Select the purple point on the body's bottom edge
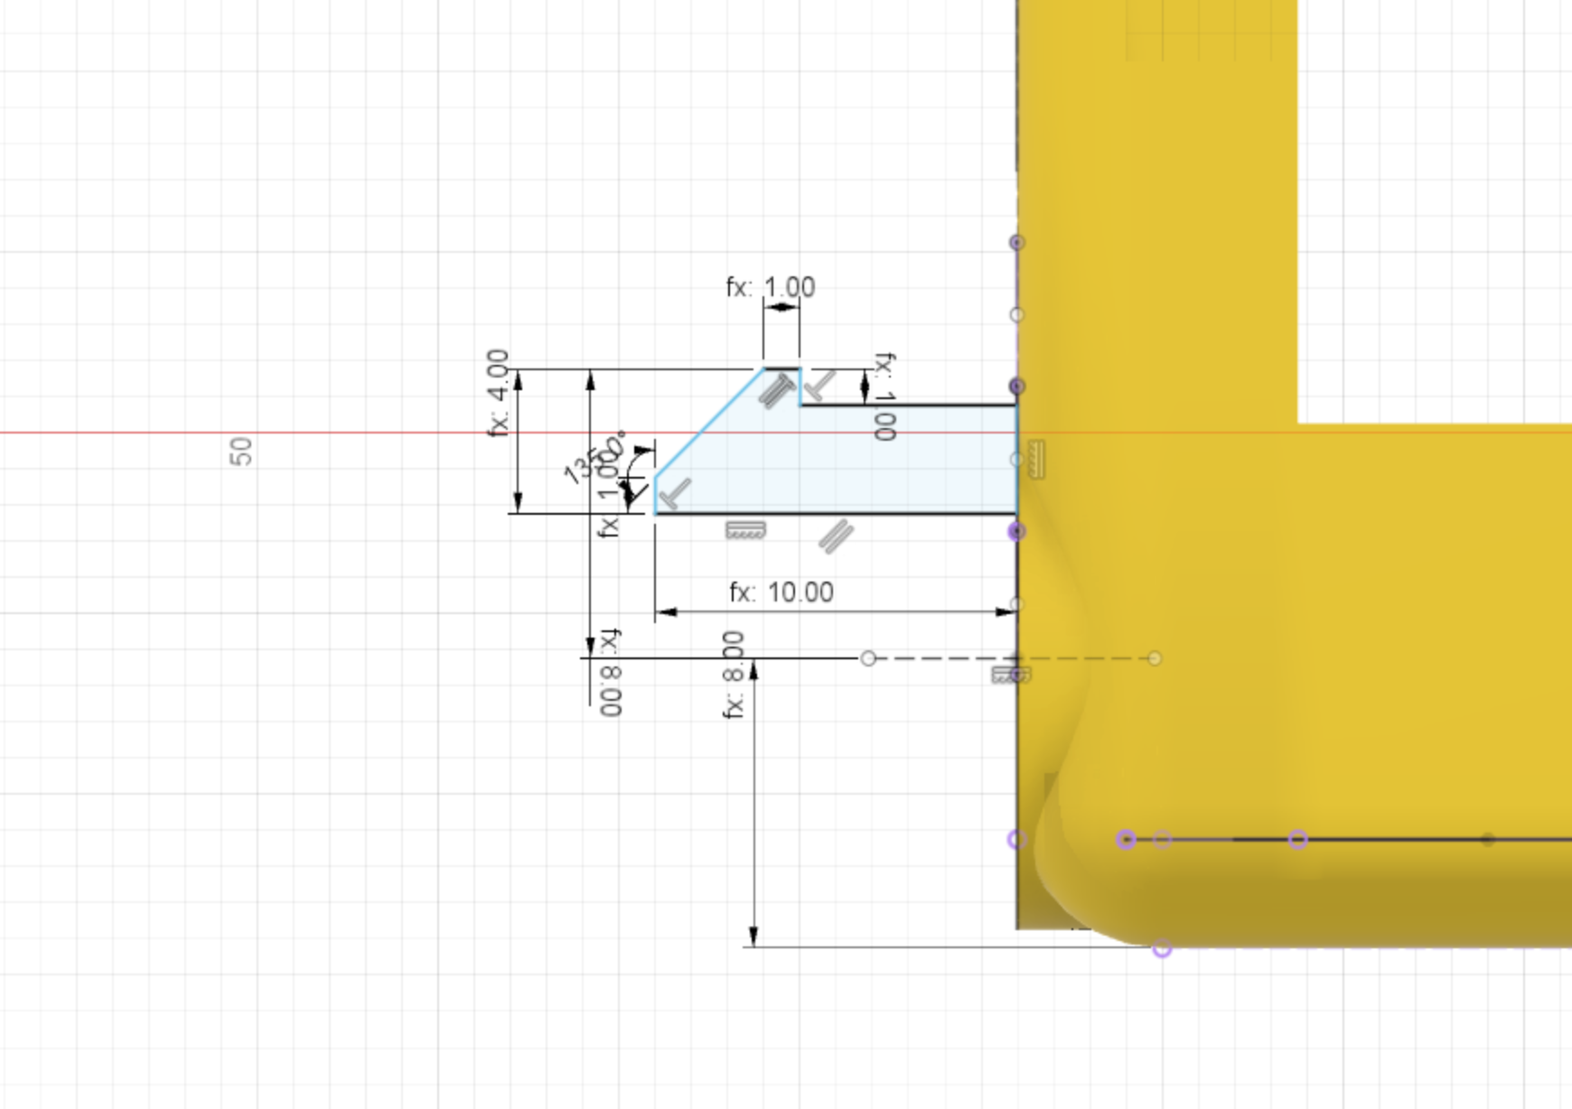Screen dimensions: 1572x1109 pyautogui.click(x=1163, y=948)
